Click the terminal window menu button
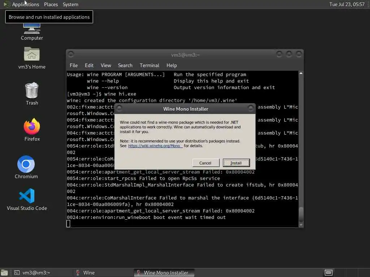 pyautogui.click(x=71, y=54)
